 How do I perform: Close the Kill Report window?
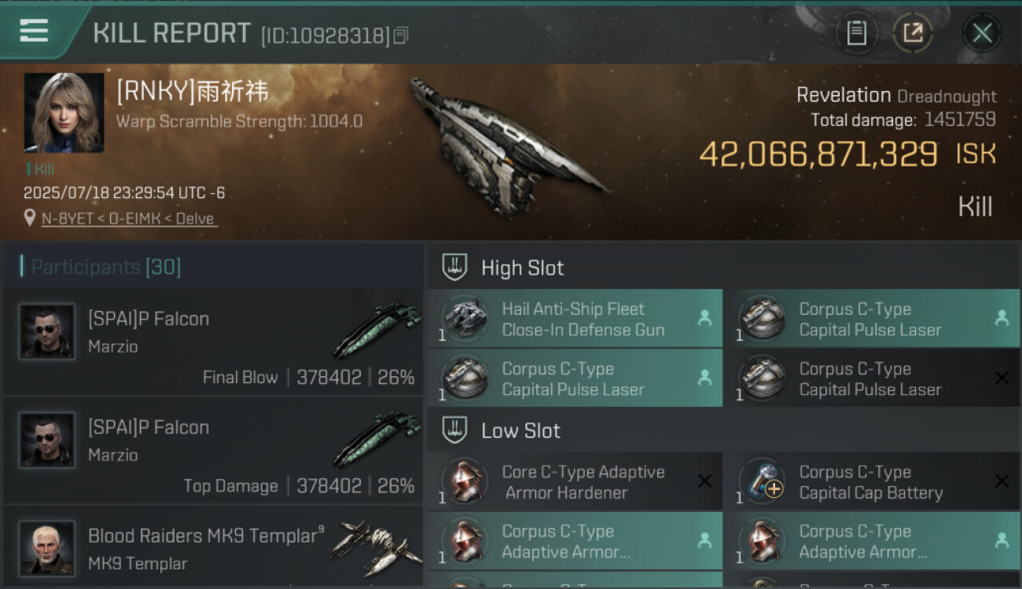pos(982,33)
